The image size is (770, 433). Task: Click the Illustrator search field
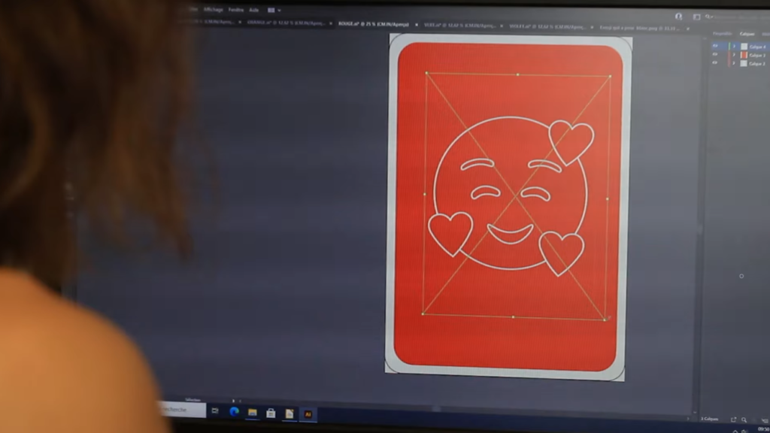[x=737, y=17]
